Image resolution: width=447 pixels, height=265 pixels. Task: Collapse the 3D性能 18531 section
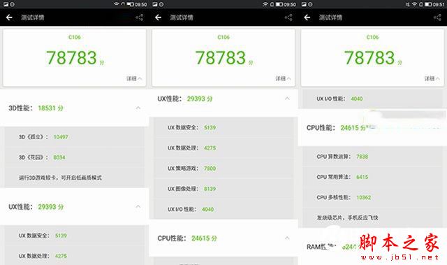[138, 108]
